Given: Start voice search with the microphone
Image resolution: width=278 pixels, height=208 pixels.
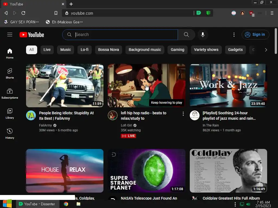Looking at the screenshot, I should (x=203, y=35).
